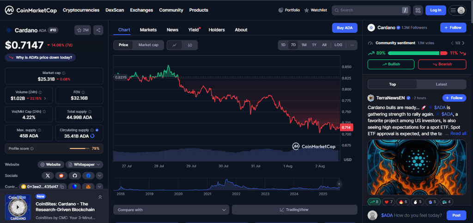Open the Products menu
This screenshot has height=223, width=473.
click(x=199, y=10)
